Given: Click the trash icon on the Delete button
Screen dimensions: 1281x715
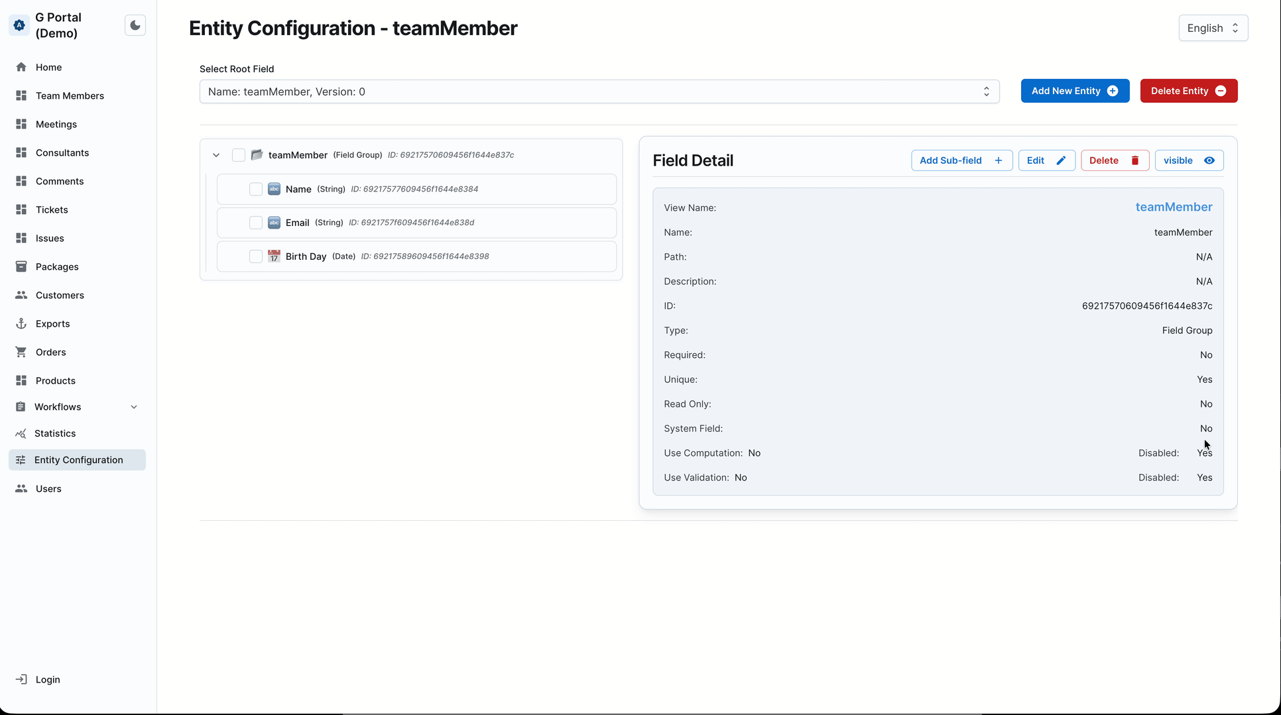Looking at the screenshot, I should [1135, 160].
